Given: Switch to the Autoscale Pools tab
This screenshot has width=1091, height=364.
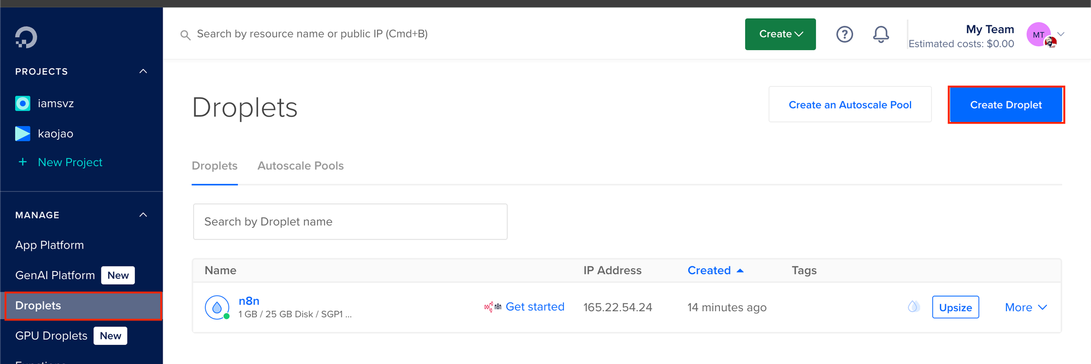Looking at the screenshot, I should (x=301, y=166).
